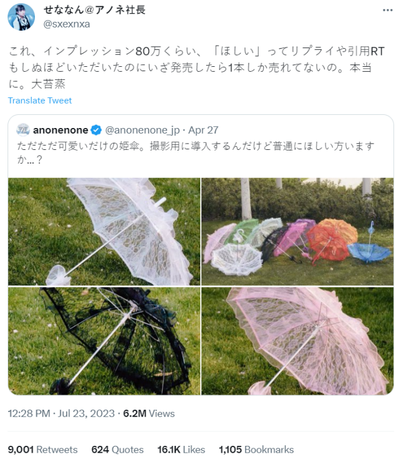
Task: Open the quoted tweet text body
Action: (196, 152)
